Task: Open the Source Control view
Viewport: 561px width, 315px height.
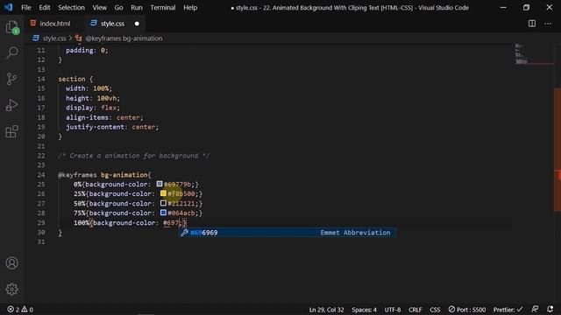Action: pyautogui.click(x=11, y=79)
